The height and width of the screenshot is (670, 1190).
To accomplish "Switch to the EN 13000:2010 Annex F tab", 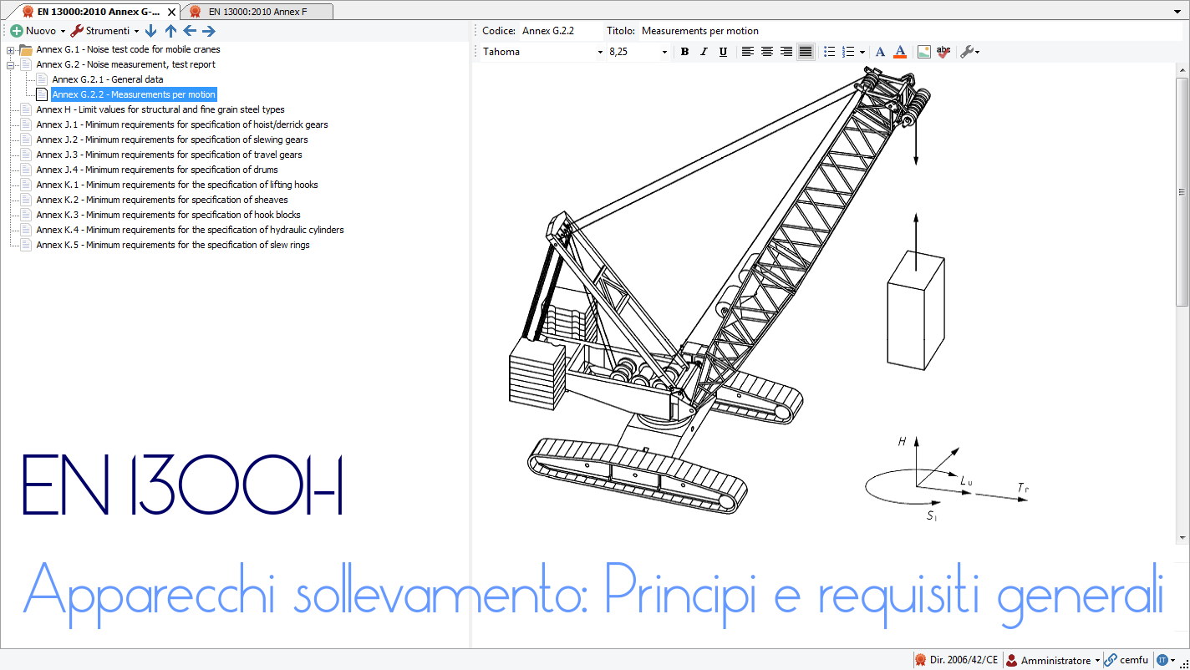I will point(257,11).
